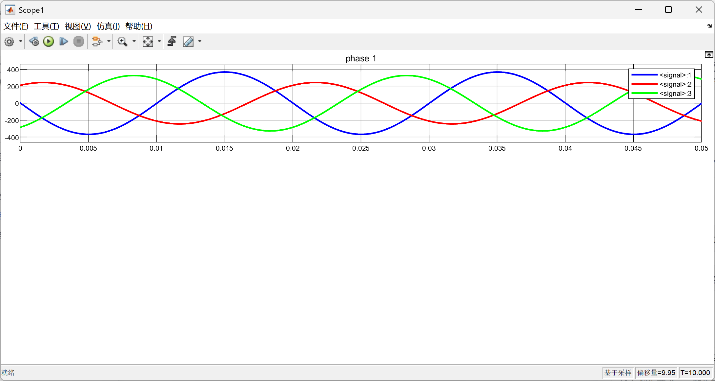Click the maximize axes icon top right of plot
This screenshot has height=381, width=715.
[708, 55]
